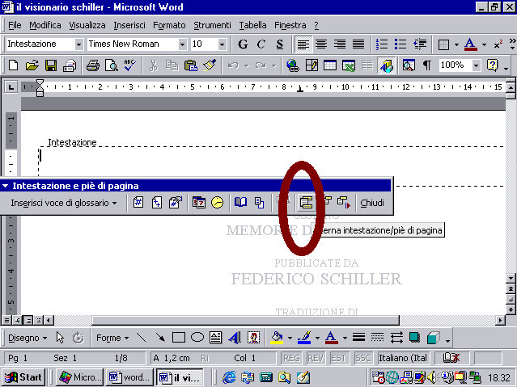Expand the Times New Roman font dropdown
517x387 pixels.
click(182, 44)
